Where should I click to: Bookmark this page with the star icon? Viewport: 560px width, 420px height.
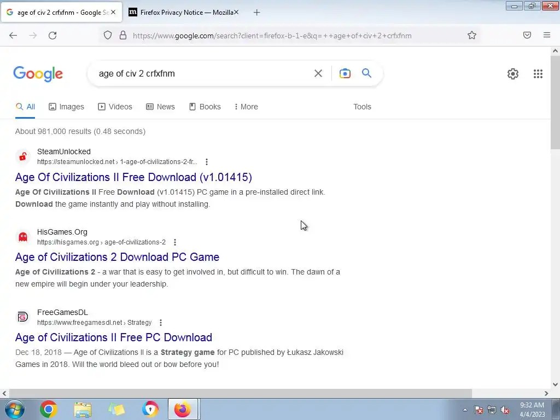472,36
